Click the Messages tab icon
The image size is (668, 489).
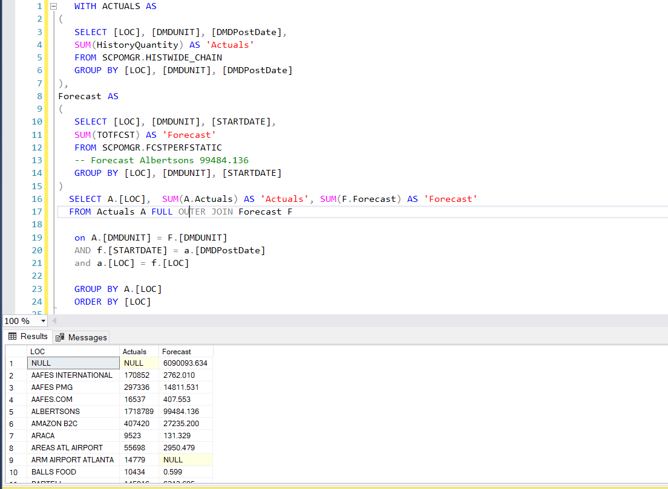[61, 337]
